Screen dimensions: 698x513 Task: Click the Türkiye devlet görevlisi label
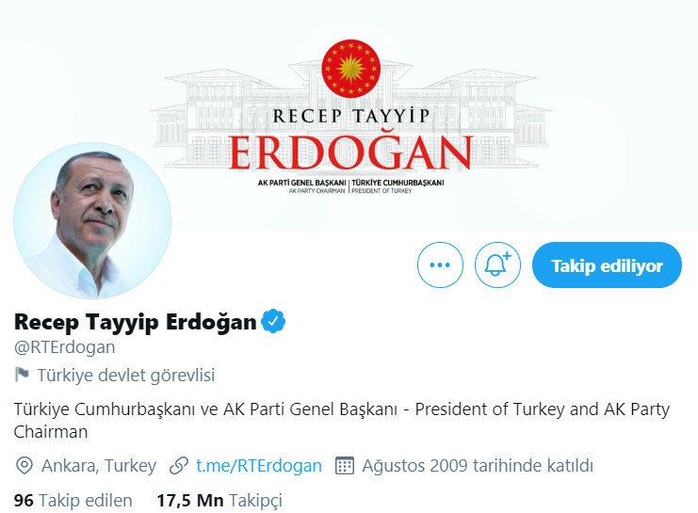(126, 375)
